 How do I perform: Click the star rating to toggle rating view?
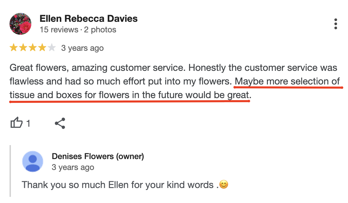[x=32, y=48]
